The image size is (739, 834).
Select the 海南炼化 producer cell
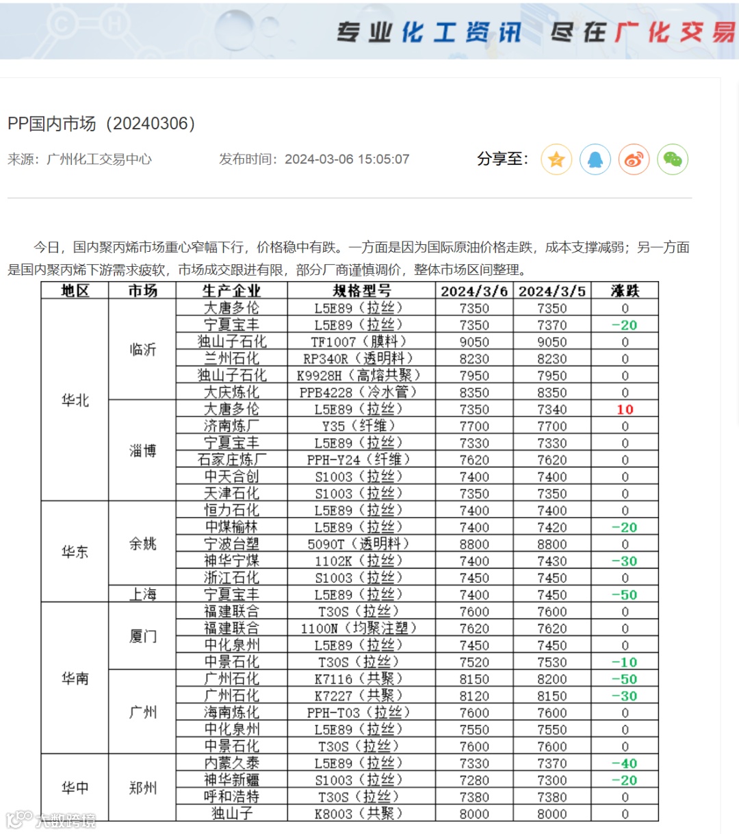(x=232, y=712)
